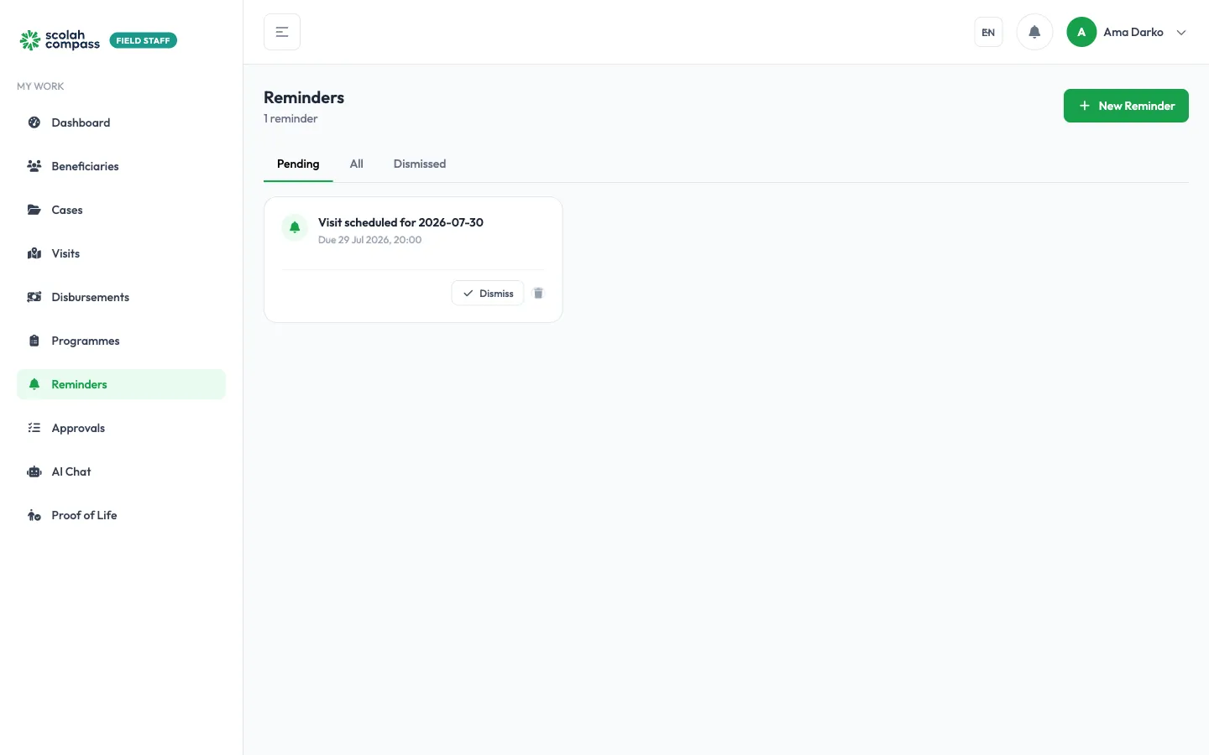This screenshot has height=755, width=1209.
Task: Click the Reminders page heading
Action: (304, 97)
